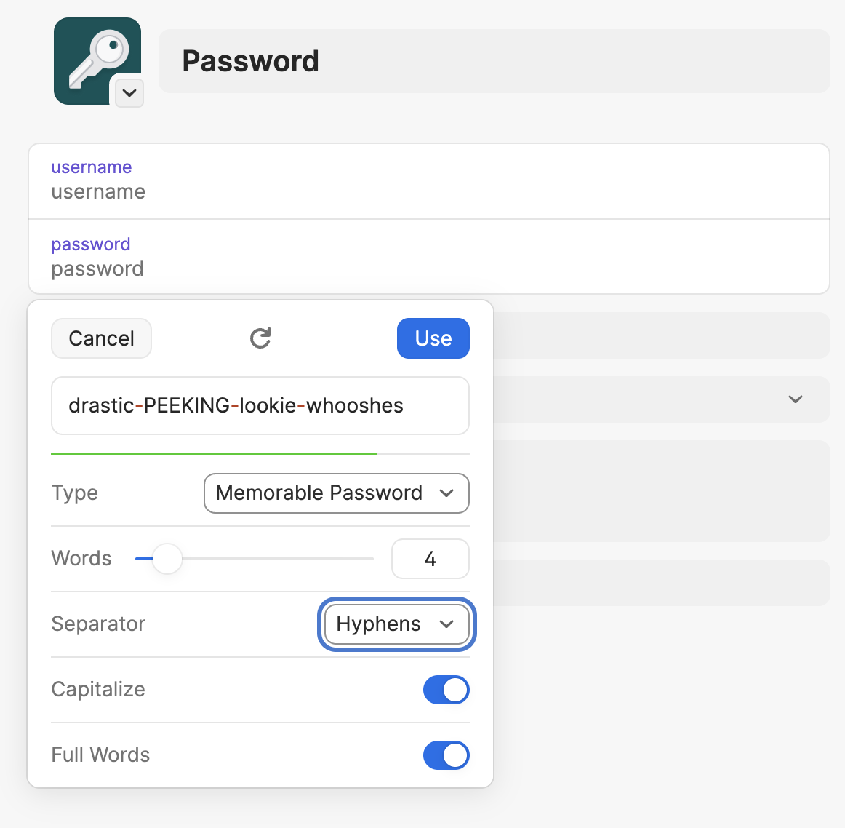This screenshot has width=845, height=828.
Task: Click the generated password drastic-PEEKING-lookie-whooshes
Action: [260, 406]
